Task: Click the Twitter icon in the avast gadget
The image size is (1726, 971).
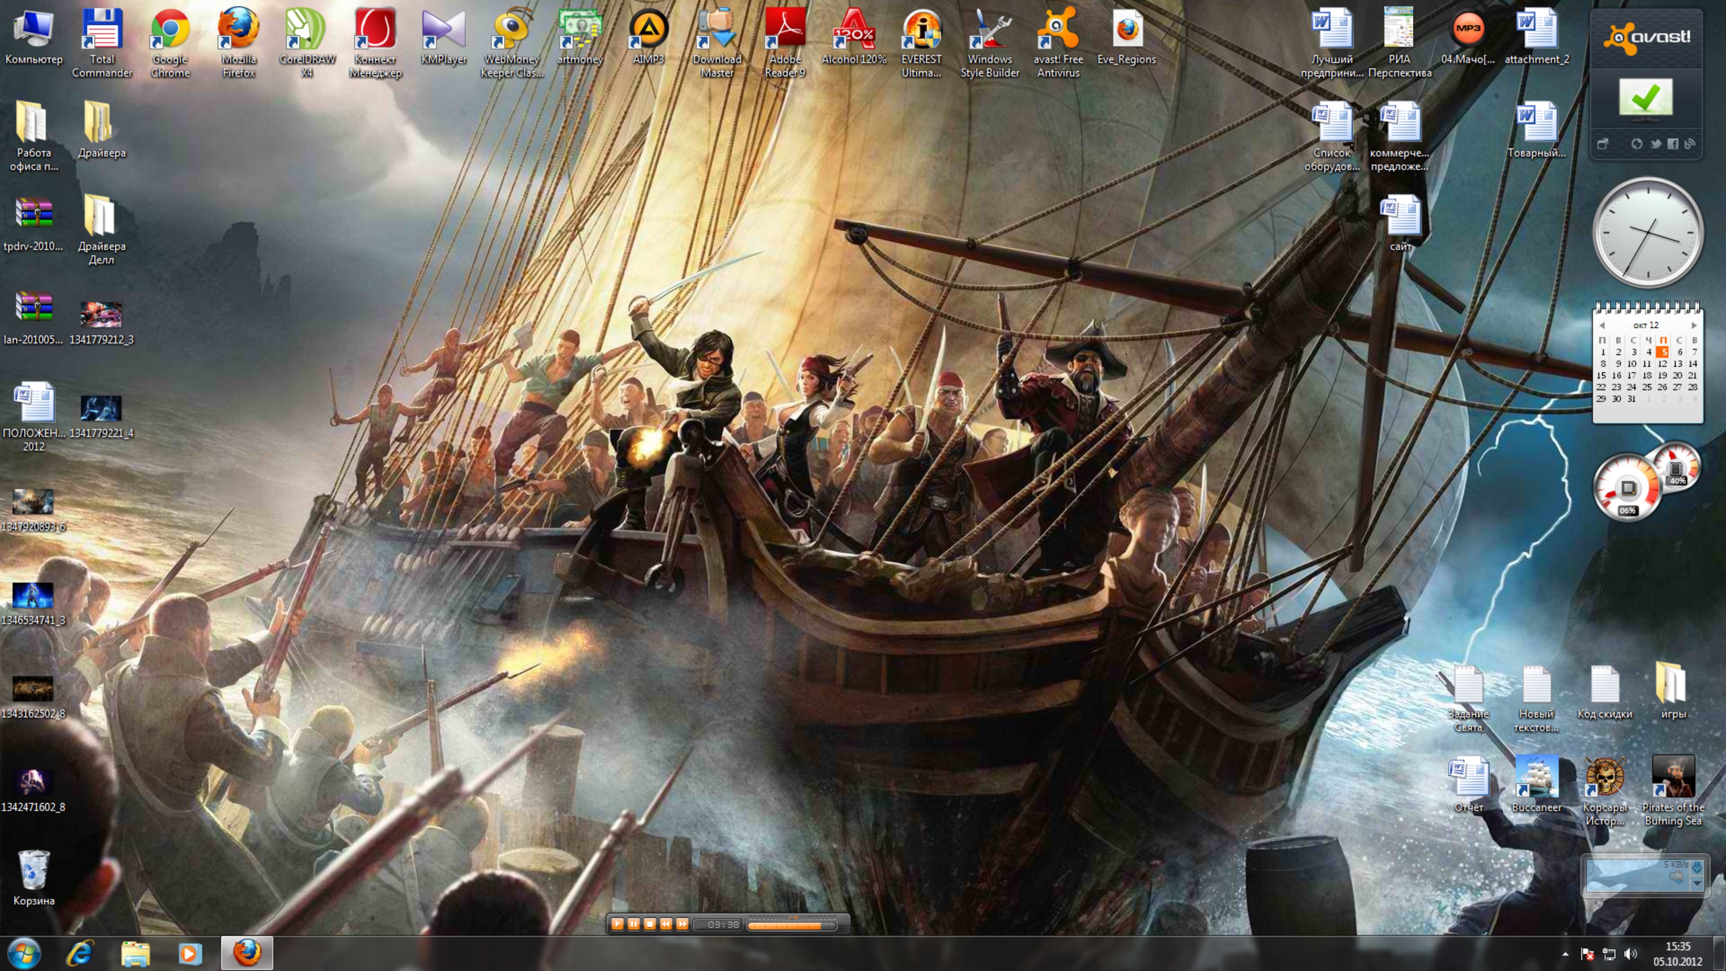Action: [x=1656, y=144]
